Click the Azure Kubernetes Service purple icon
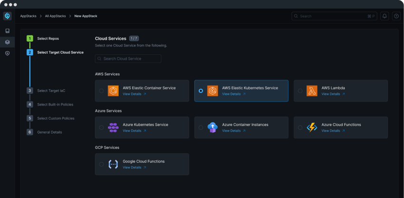This screenshot has width=404, height=198. (x=113, y=127)
